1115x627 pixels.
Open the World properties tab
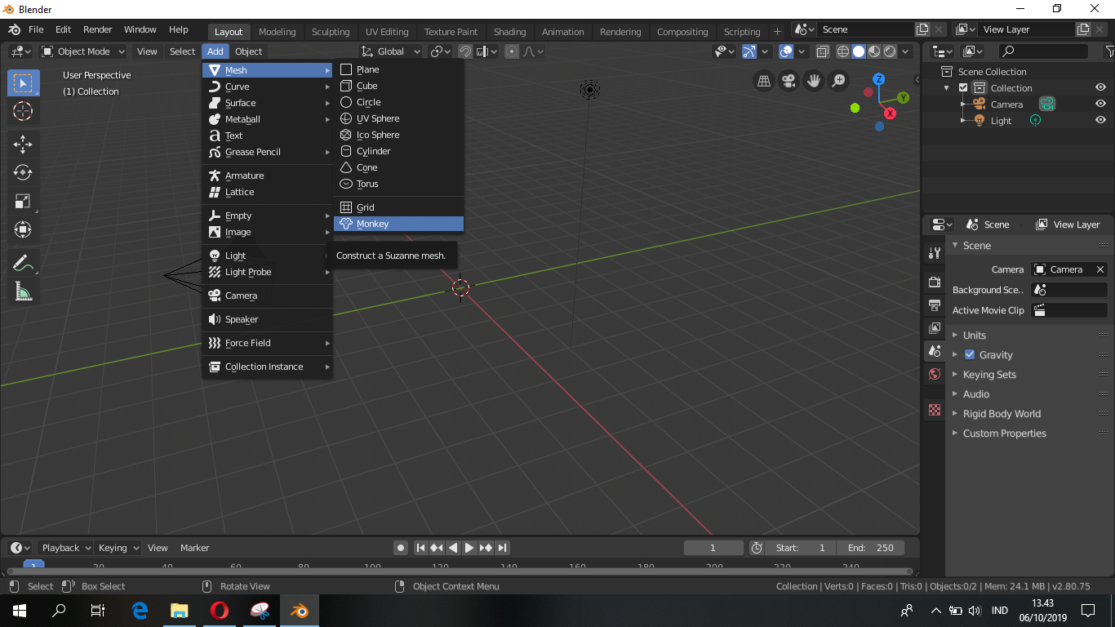coord(933,374)
